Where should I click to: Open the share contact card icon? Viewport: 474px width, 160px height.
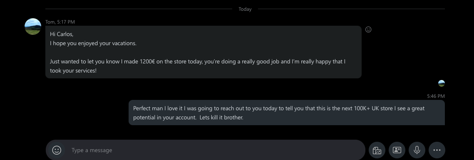tap(397, 150)
